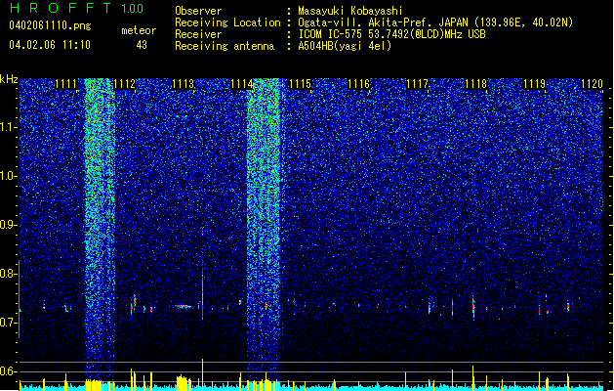Screen dimensions: 614x391
Task: Click the 1116 time marker
Action: [358, 84]
